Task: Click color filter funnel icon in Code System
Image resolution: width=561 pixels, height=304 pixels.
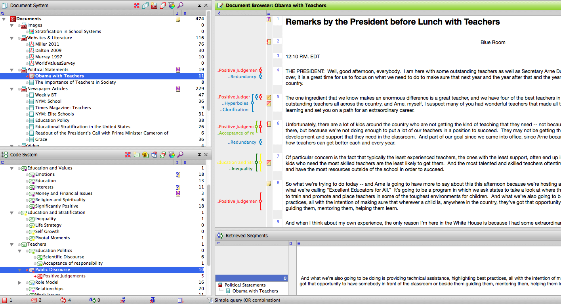Action: [x=172, y=155]
